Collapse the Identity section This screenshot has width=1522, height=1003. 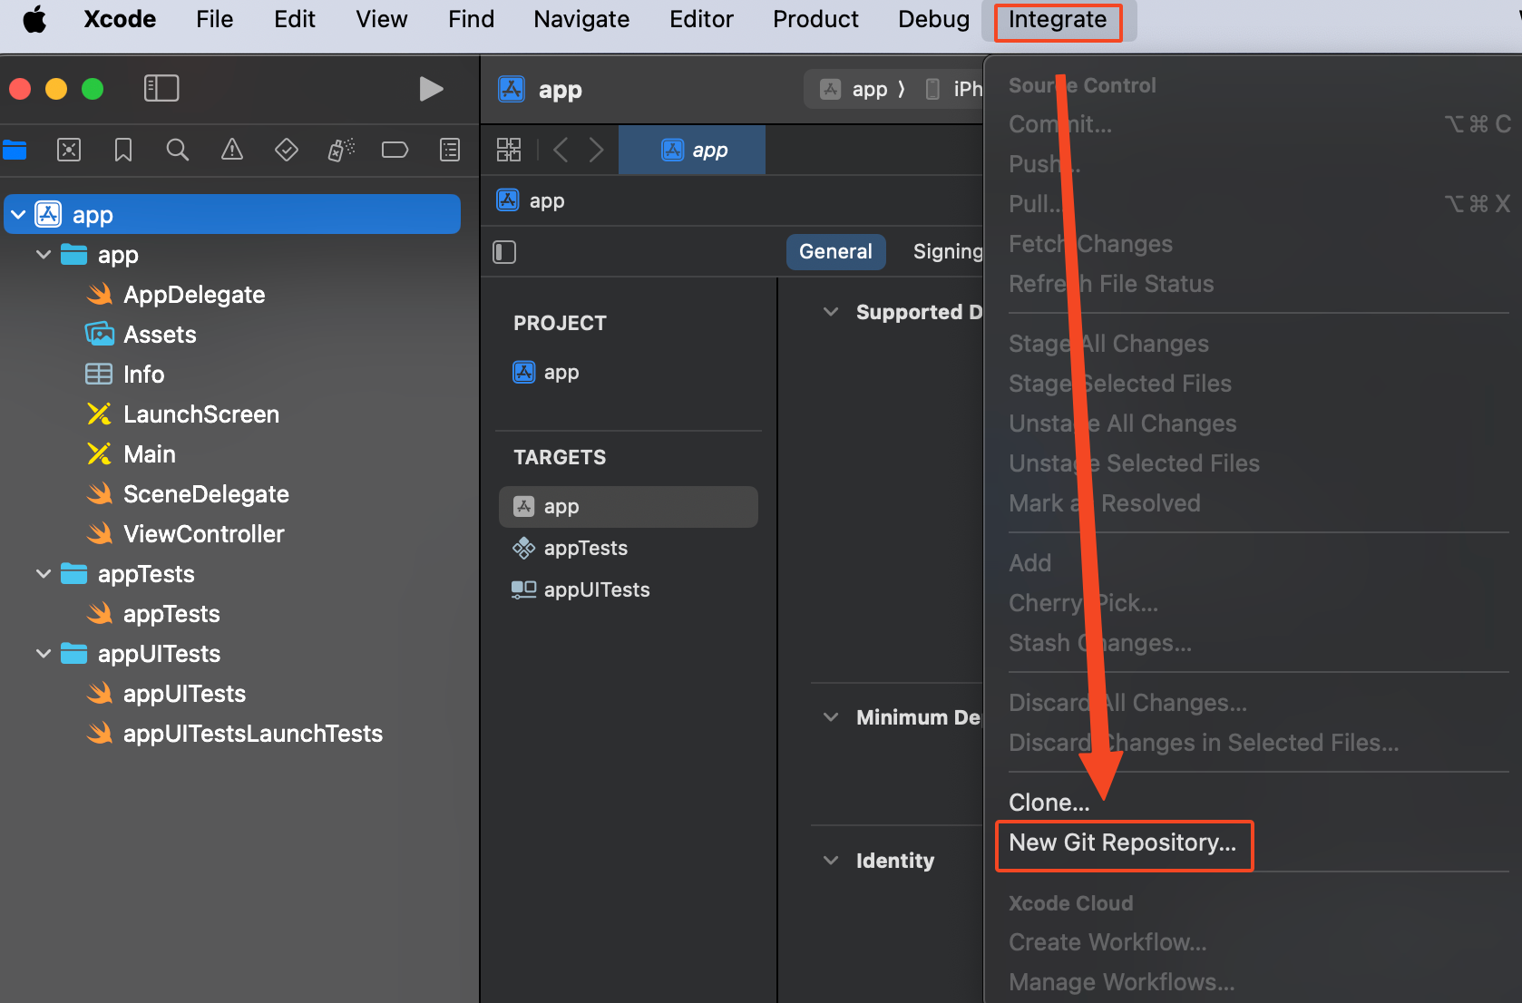831,861
